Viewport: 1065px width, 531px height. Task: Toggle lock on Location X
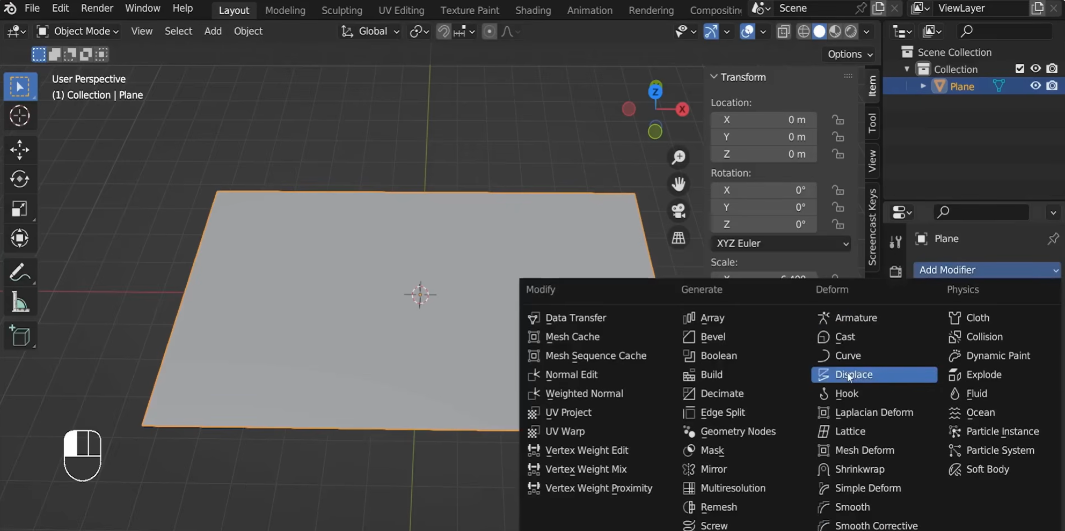coord(837,120)
